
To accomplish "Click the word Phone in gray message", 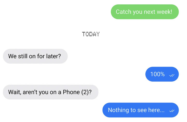I will pyautogui.click(x=71, y=92).
